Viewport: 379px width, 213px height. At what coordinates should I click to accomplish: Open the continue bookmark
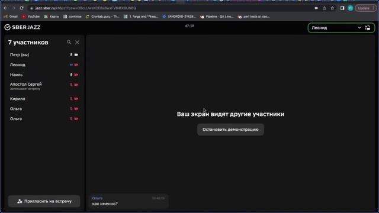(x=72, y=17)
